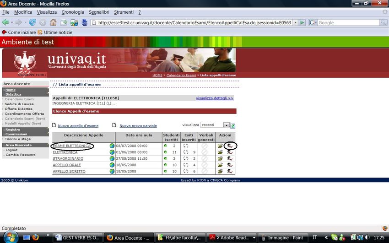
Task: Click the browser Back arrow button
Action: point(5,22)
